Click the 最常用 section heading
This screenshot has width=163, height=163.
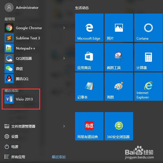(10, 19)
